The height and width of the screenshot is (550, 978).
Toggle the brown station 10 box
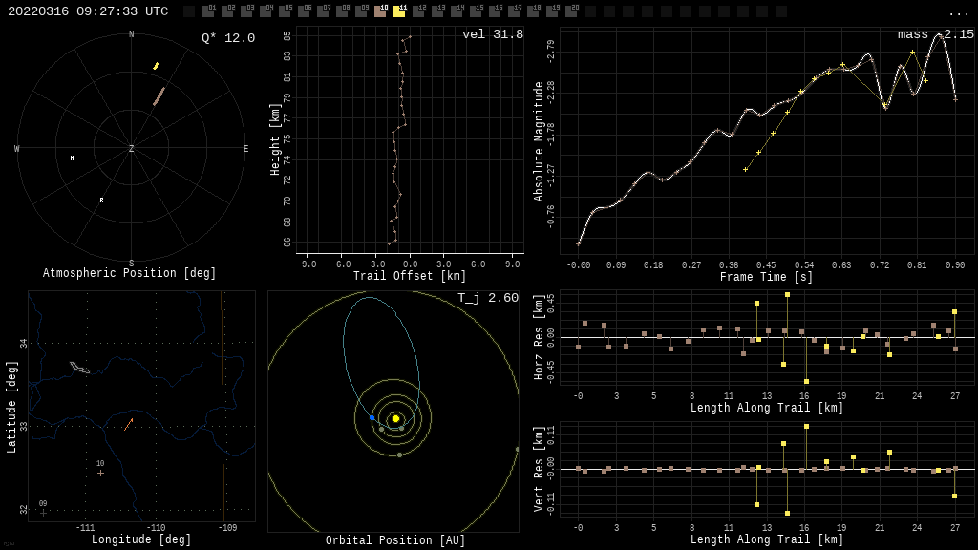click(x=380, y=11)
